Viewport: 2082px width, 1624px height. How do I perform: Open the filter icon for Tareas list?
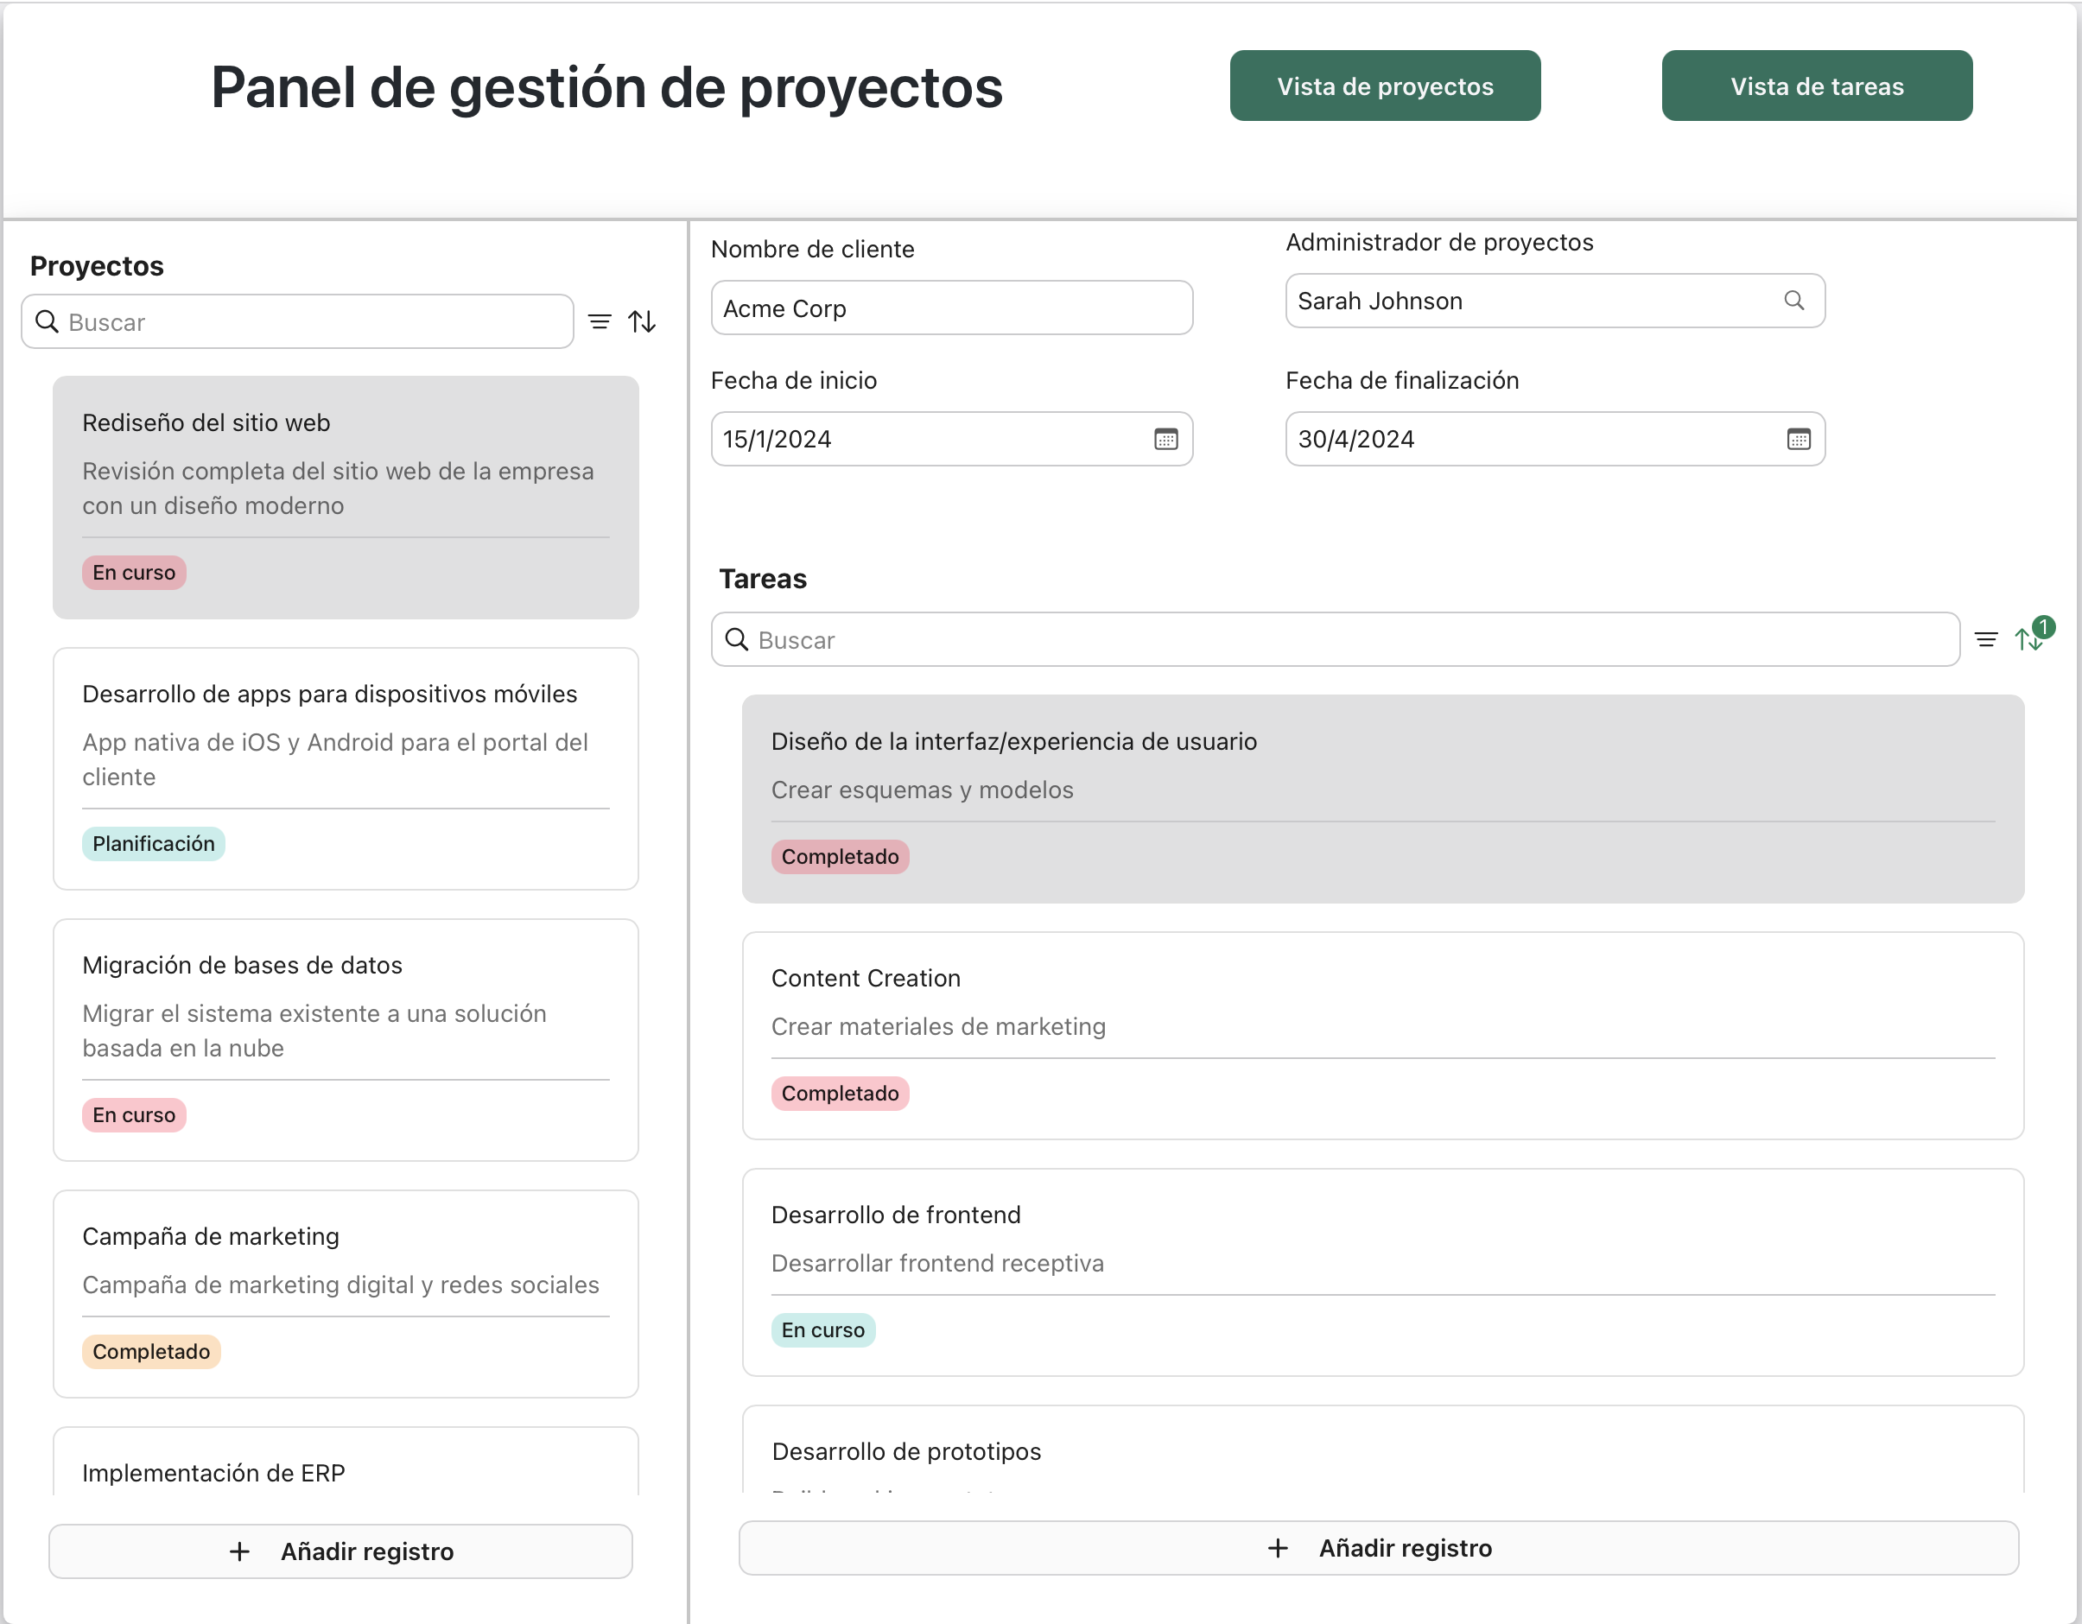1987,639
